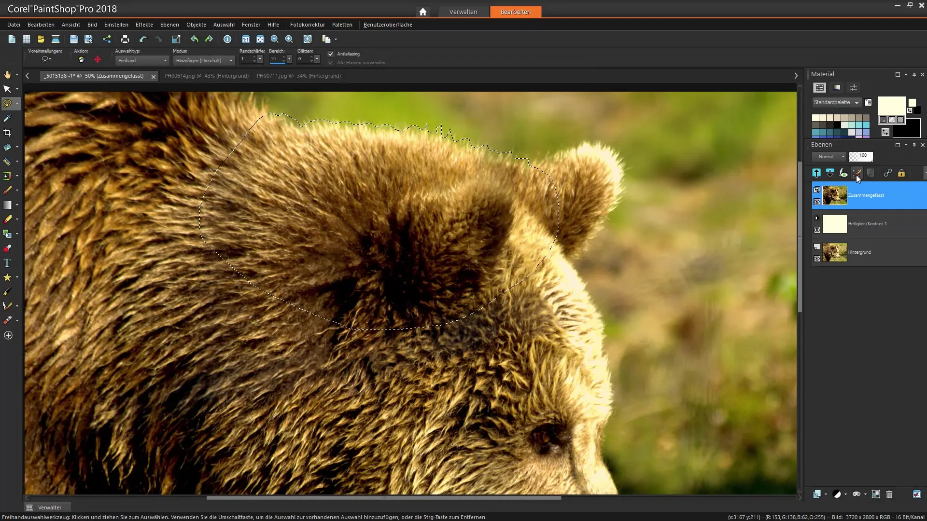The height and width of the screenshot is (521, 927).
Task: Click the large foreground material swatch
Action: pos(891,106)
